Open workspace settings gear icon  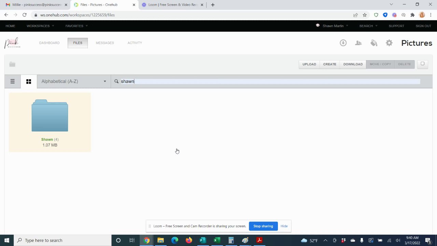[x=389, y=43]
